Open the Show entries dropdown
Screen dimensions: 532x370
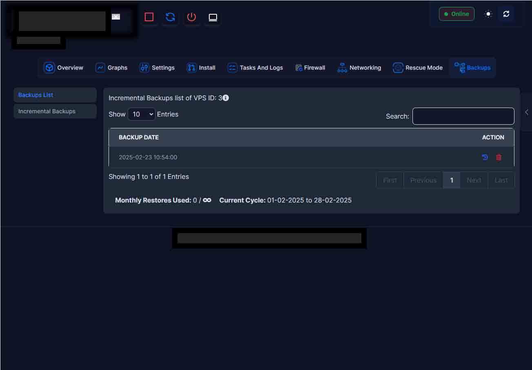tap(142, 114)
